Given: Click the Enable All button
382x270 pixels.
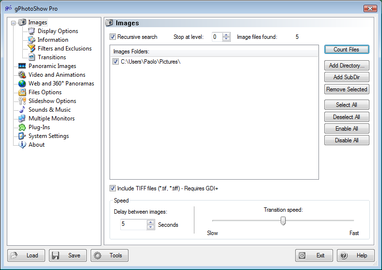Looking at the screenshot, I should click(x=347, y=129).
